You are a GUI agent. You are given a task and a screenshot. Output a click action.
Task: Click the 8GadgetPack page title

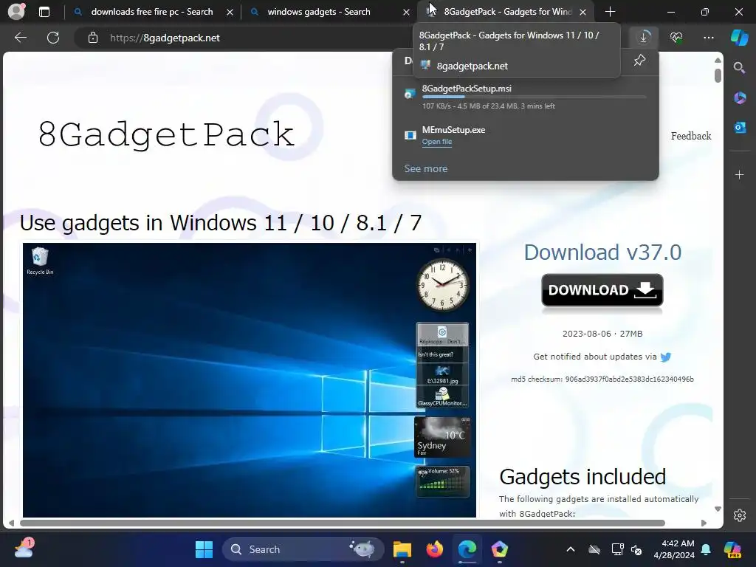tap(166, 134)
